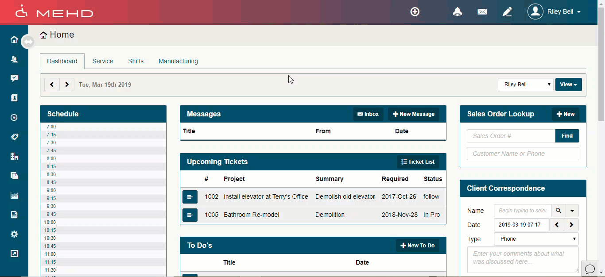Switch to the Service tab
The height and width of the screenshot is (277, 605).
[103, 61]
